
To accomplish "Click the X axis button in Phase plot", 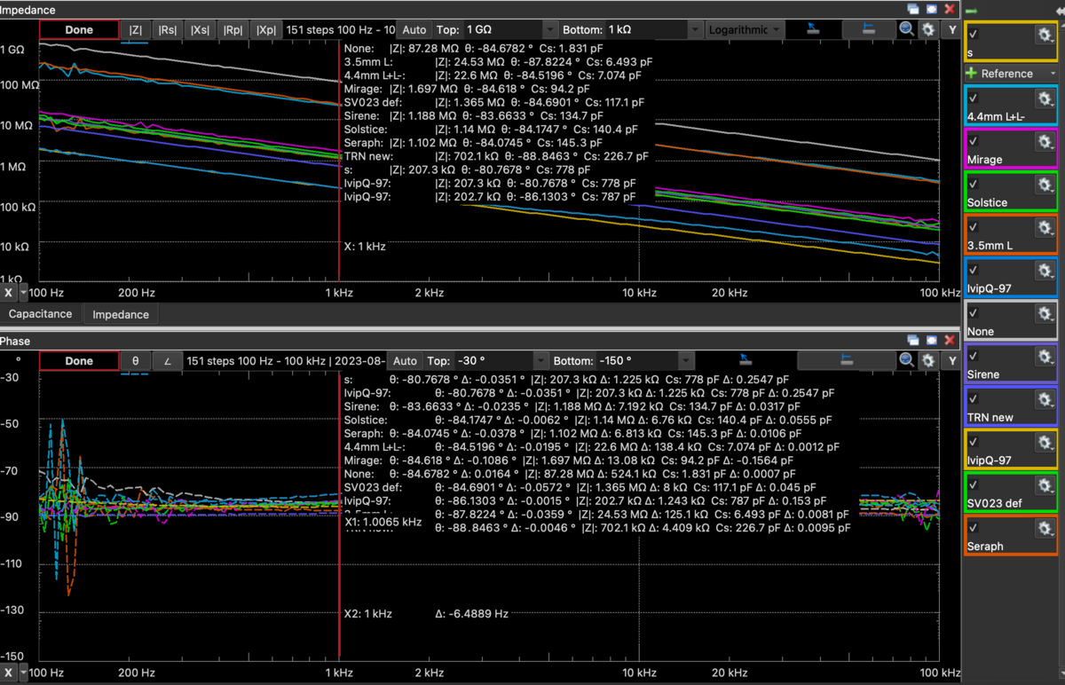I will click(x=9, y=673).
